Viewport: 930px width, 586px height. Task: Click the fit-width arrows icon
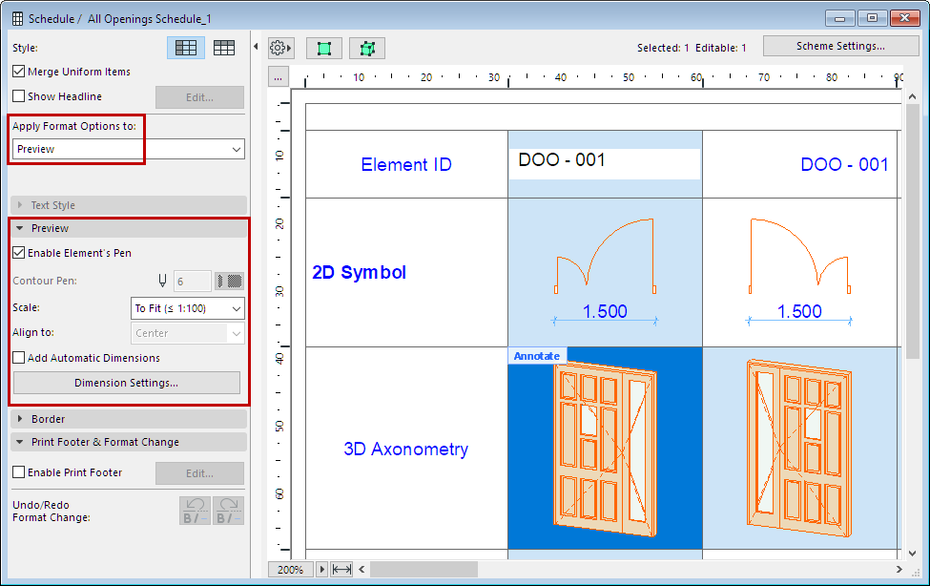point(342,570)
